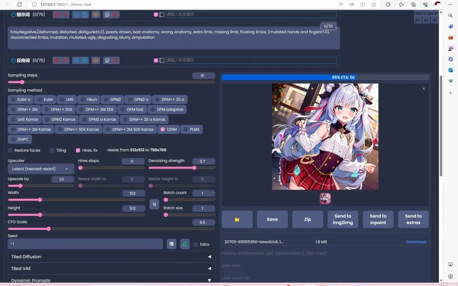Screen dimensions: 458x286
Task: Click the green recycle seed icon
Action: (x=185, y=244)
